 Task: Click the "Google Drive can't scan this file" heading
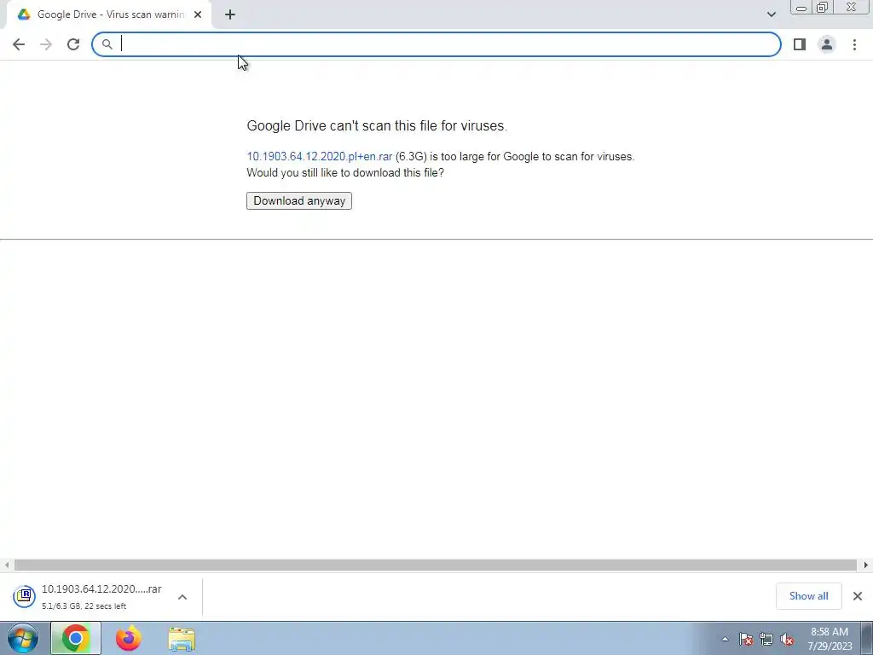377,126
